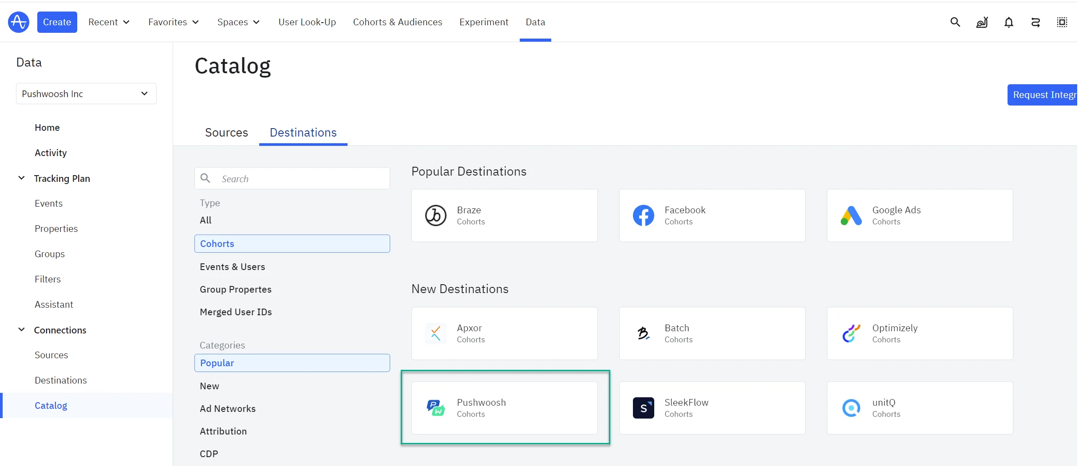The height and width of the screenshot is (466, 1079).
Task: Click the Facebook logo icon
Action: [643, 216]
